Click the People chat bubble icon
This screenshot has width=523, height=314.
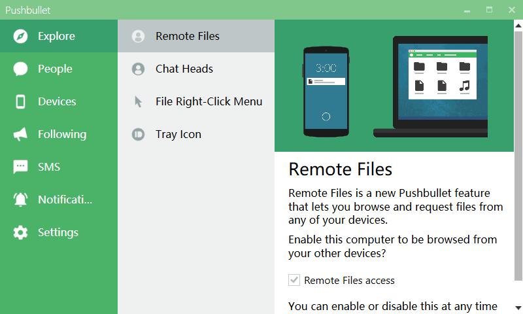click(x=21, y=69)
